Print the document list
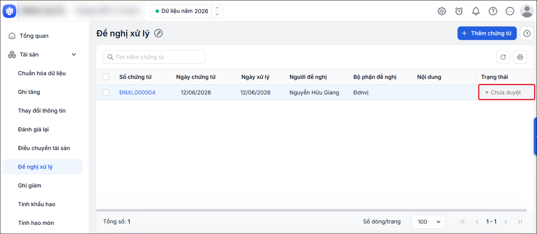This screenshot has height=234, width=537. (x=520, y=57)
